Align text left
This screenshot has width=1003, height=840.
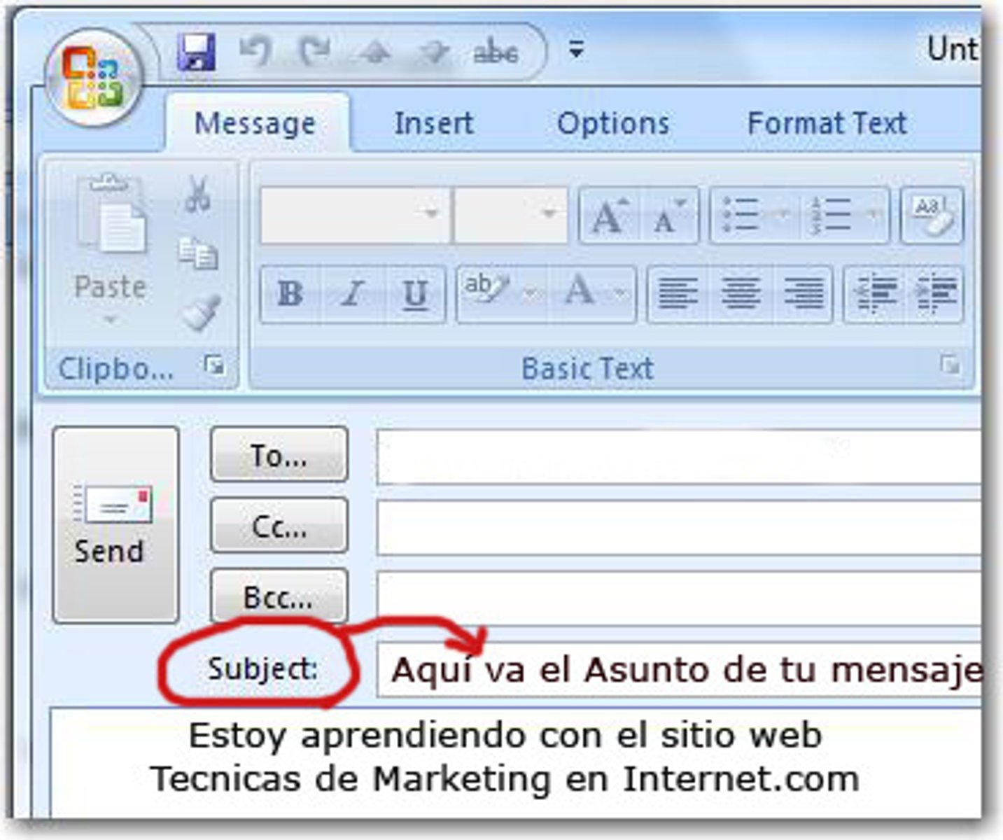tap(678, 294)
